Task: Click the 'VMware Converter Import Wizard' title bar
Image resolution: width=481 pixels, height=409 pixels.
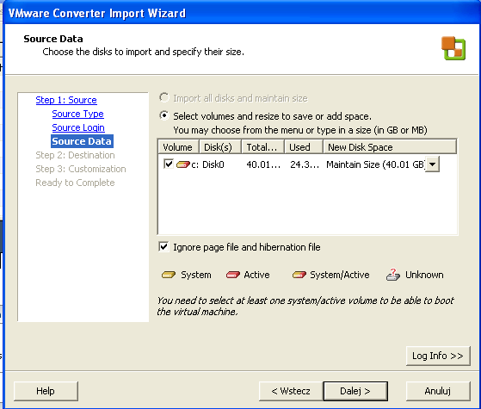Action: click(x=242, y=13)
